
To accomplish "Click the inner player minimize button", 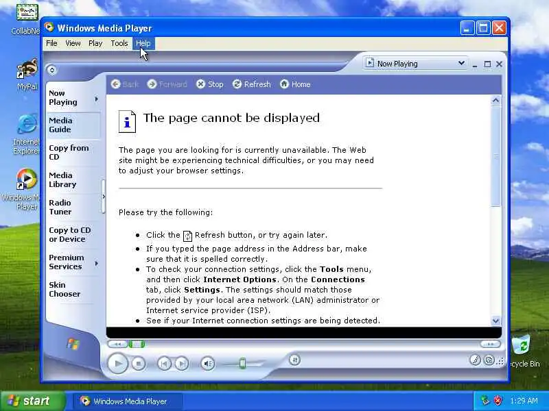I will (x=475, y=64).
